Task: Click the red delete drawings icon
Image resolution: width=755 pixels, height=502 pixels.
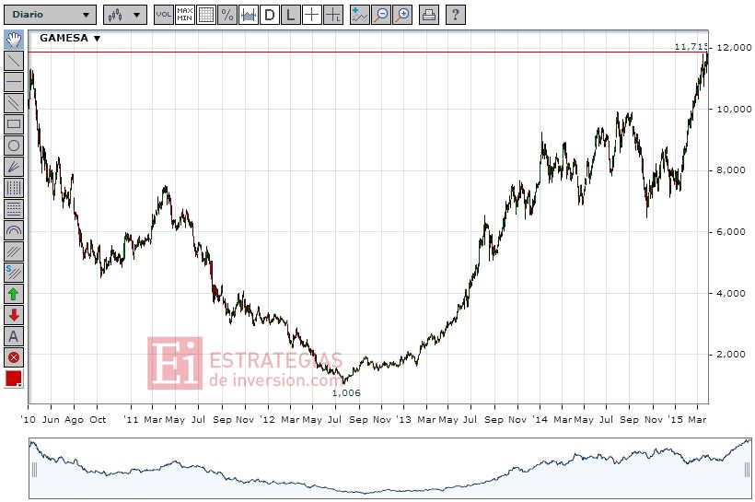Action: click(x=14, y=357)
